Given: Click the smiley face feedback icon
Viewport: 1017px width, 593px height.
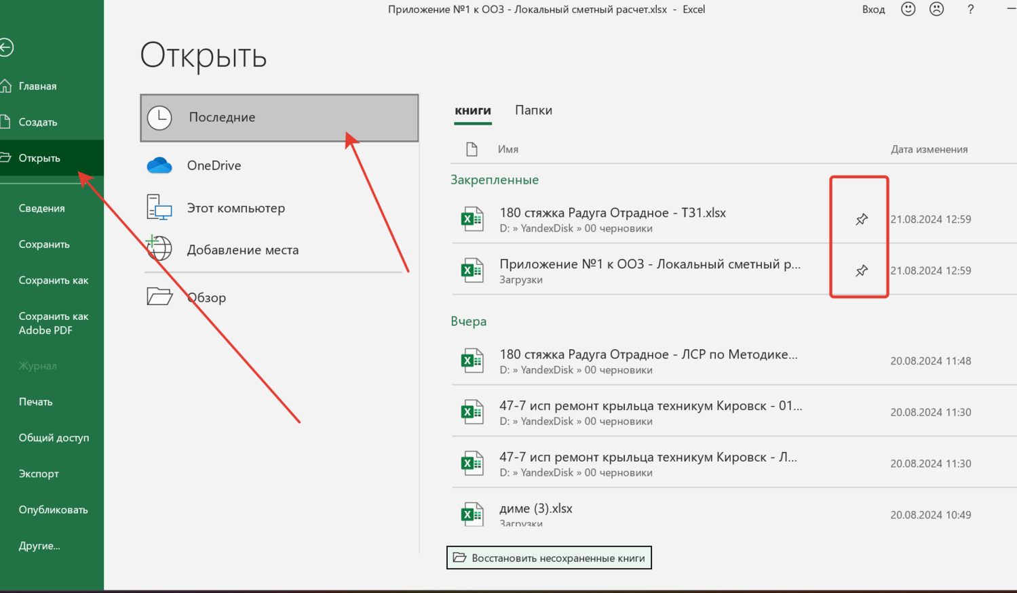Looking at the screenshot, I should click(908, 9).
